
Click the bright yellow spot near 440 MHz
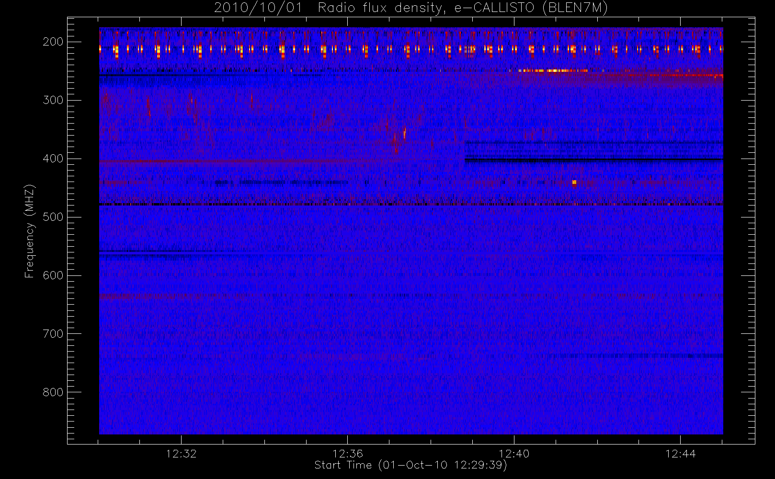click(574, 182)
